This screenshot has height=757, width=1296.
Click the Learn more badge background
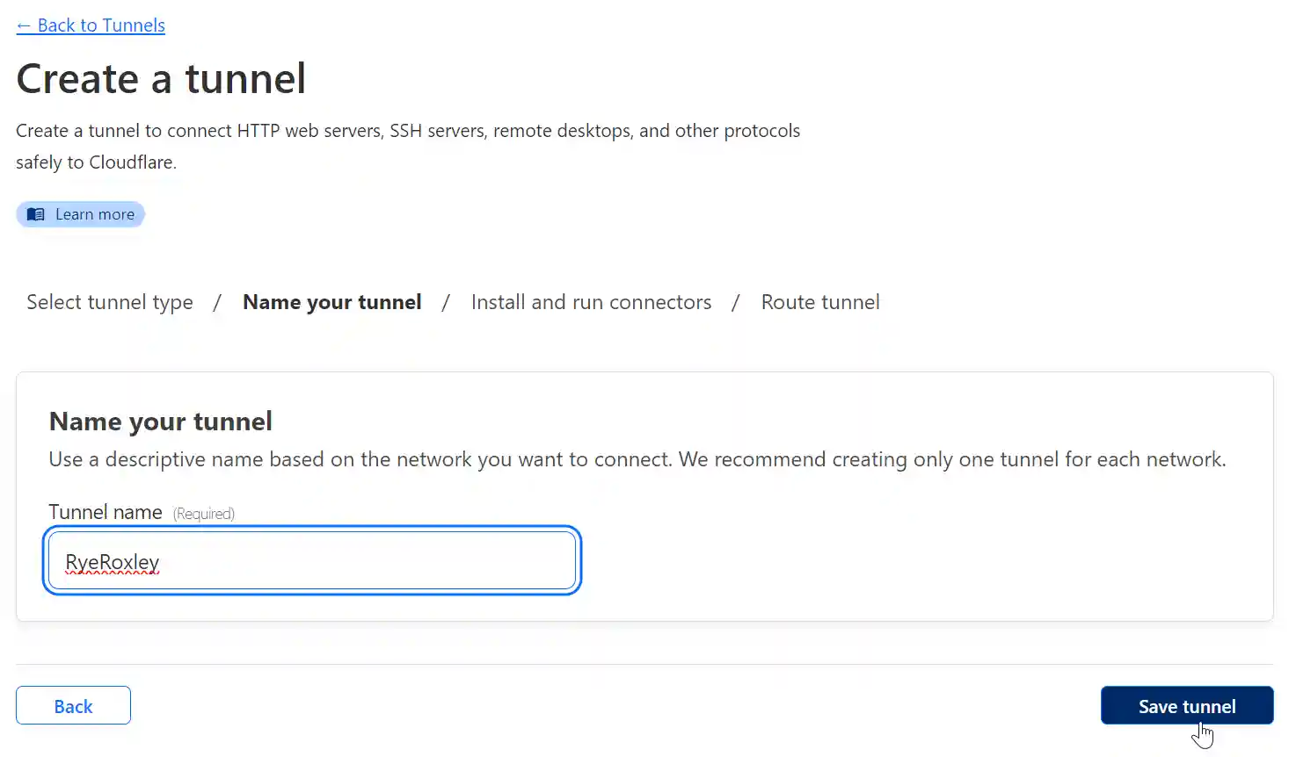click(80, 213)
